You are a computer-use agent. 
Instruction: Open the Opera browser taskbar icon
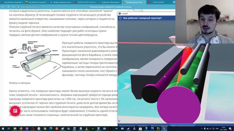[33, 128]
